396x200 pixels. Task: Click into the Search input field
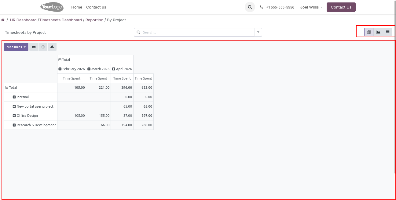point(197,32)
